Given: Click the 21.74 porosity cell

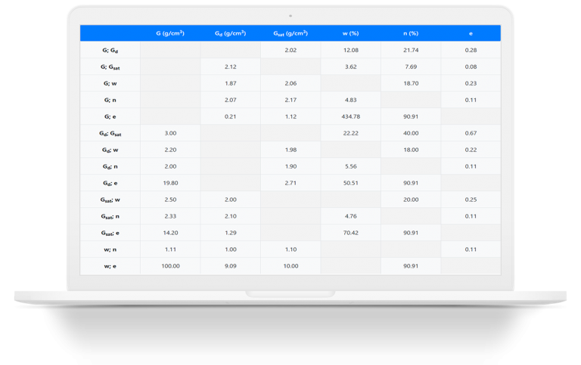Looking at the screenshot, I should coord(411,50).
